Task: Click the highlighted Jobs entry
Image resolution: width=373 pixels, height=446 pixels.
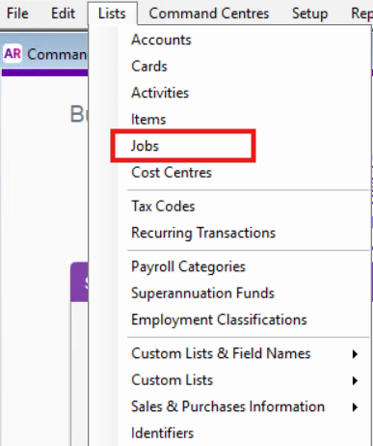Action: [145, 146]
